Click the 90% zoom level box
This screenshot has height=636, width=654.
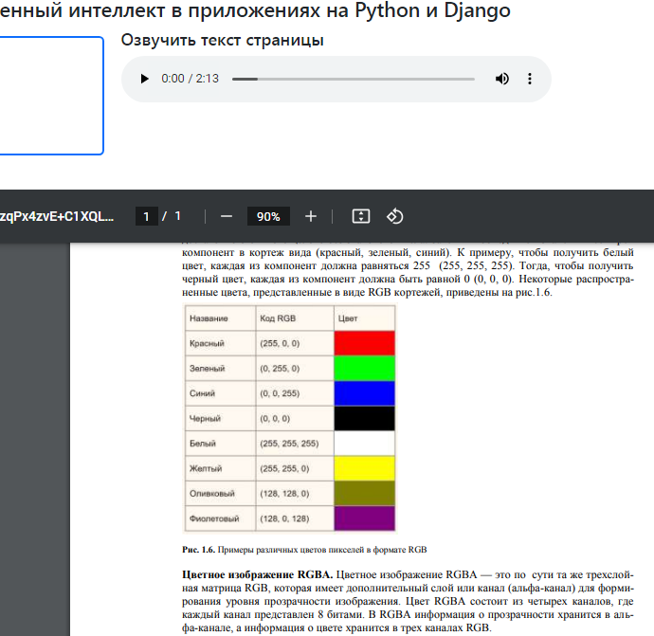tap(268, 216)
